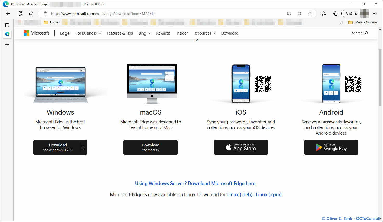This screenshot has height=222, width=383.
Task: View site information lock icon in address bar
Action: click(45, 14)
